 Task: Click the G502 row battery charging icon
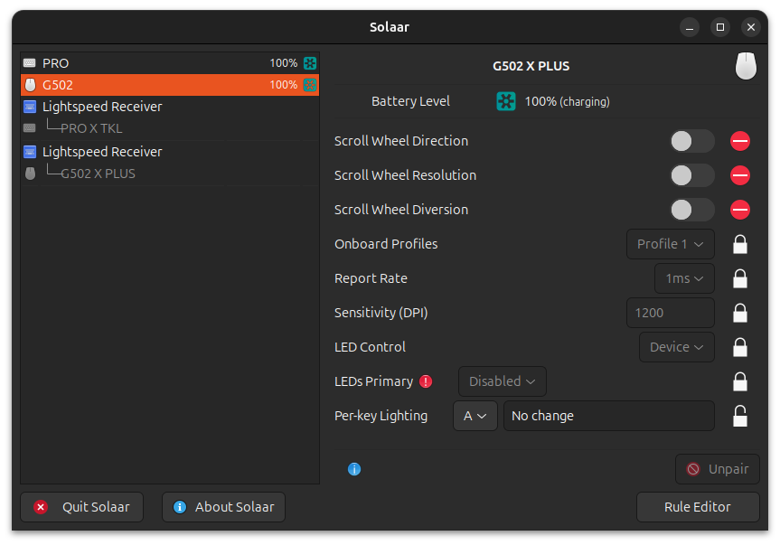310,85
